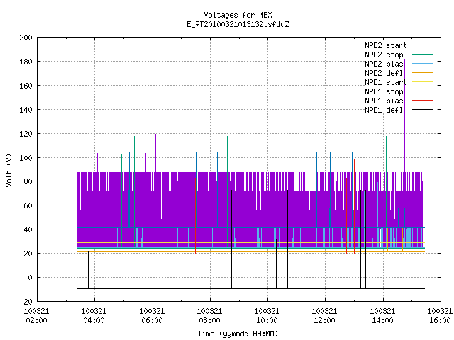This screenshot has width=454, height=340.
Task: Click the 100321 08:00 x-axis tick label
Action: (209, 316)
